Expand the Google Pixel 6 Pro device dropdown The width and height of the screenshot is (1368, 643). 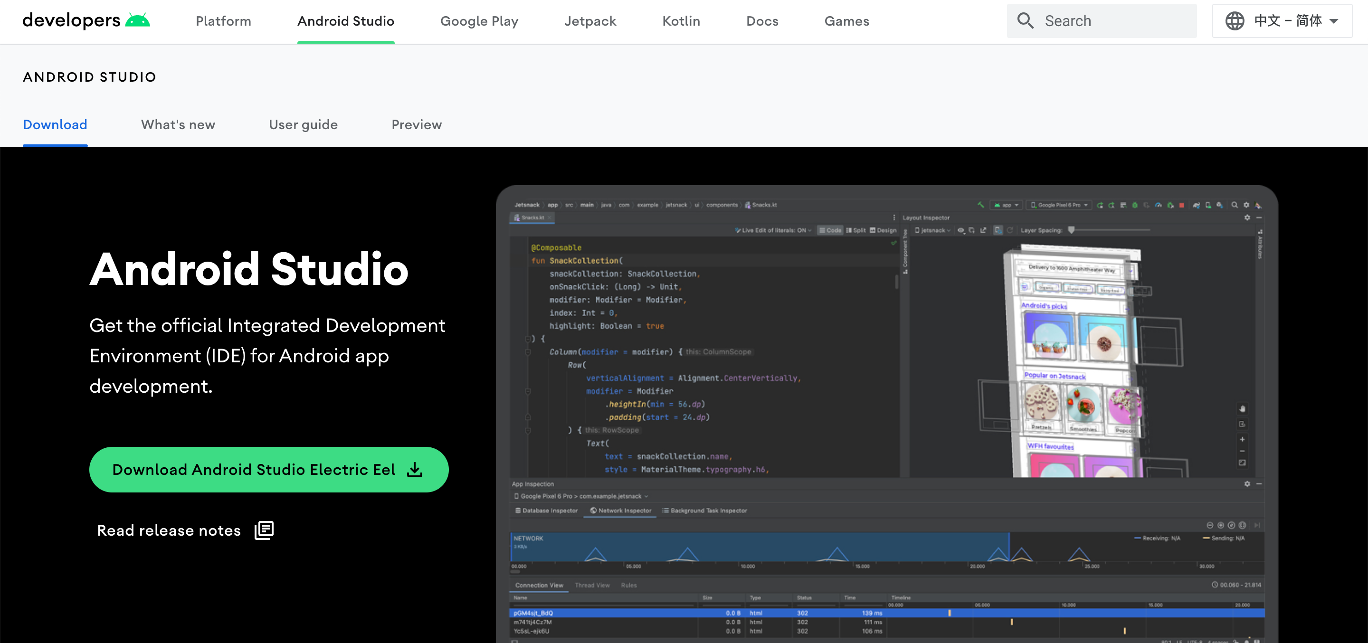[1059, 205]
